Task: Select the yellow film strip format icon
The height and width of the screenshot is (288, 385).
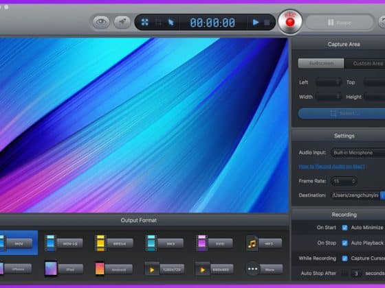Action: (x=100, y=243)
